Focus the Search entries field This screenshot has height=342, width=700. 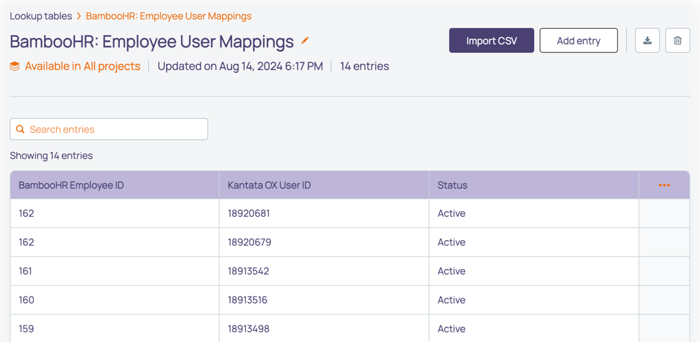109,129
